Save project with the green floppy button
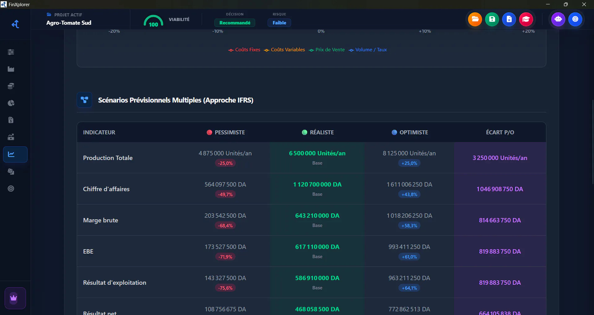Screen dimensions: 594x315 (492, 19)
